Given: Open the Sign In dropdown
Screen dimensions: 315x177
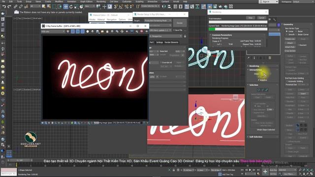Looking at the screenshot, I should tap(268, 1).
